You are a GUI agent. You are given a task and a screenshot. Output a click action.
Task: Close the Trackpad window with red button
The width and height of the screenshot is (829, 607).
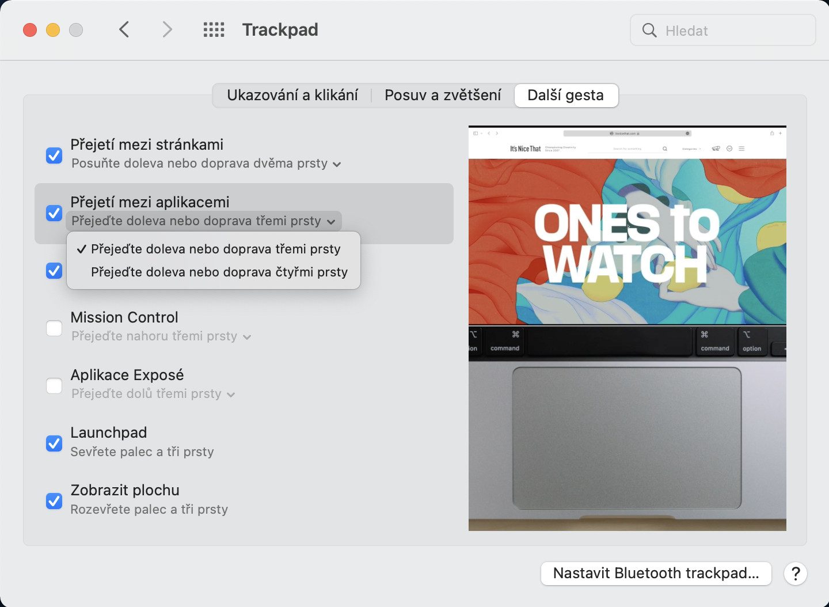click(30, 29)
